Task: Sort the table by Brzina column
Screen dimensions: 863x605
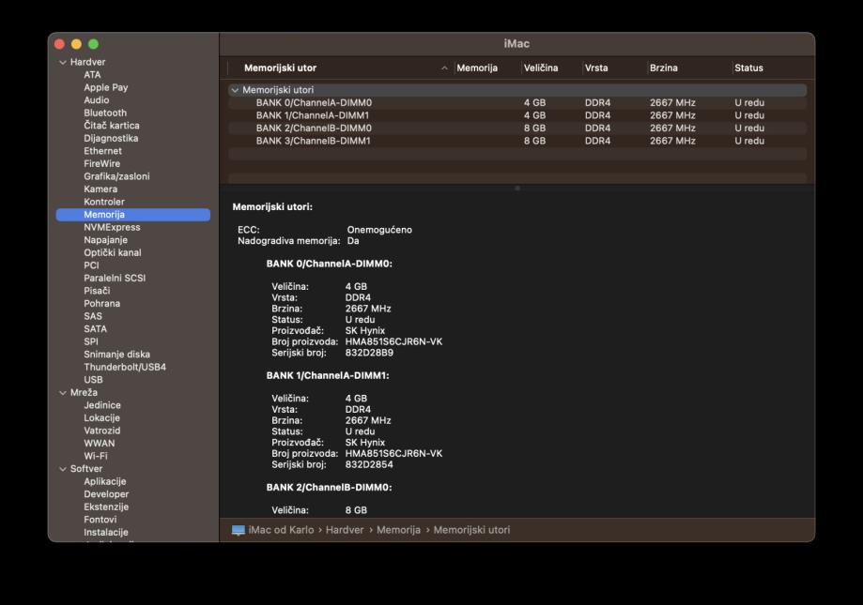Action: (x=663, y=68)
